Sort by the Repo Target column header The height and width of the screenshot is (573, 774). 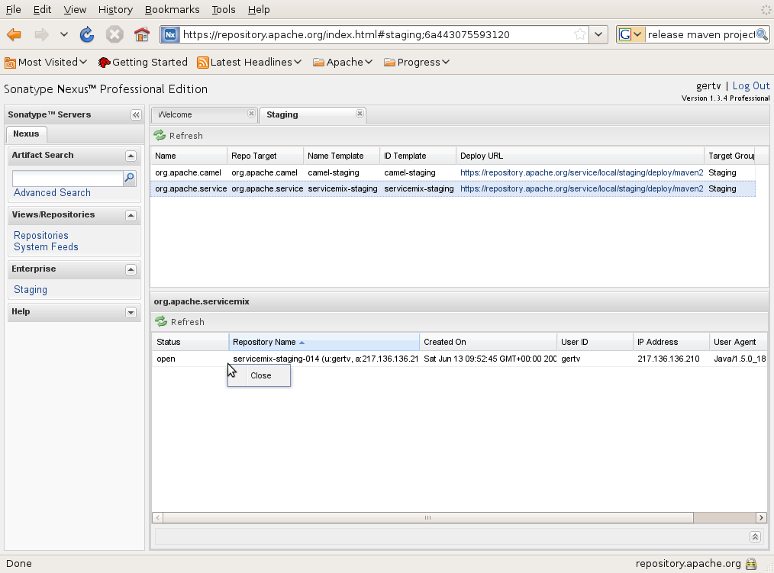266,156
